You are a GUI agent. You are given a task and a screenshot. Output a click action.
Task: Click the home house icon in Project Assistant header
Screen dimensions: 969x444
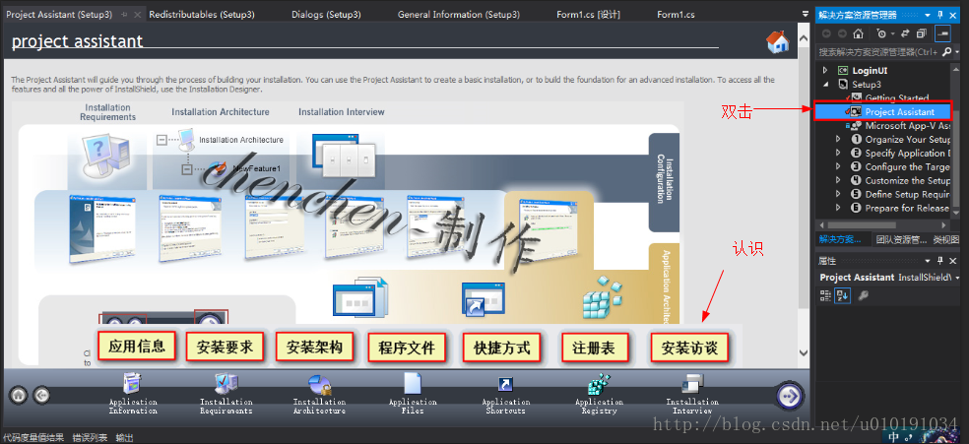pyautogui.click(x=777, y=41)
